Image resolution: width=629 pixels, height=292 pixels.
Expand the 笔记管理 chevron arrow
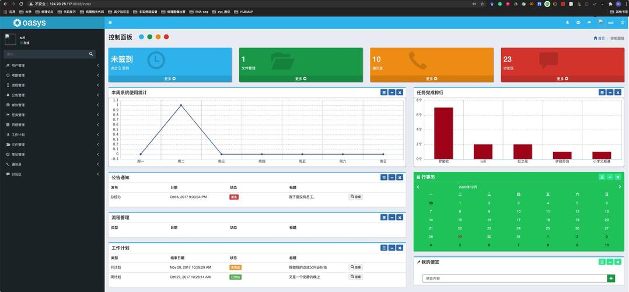[x=98, y=154]
